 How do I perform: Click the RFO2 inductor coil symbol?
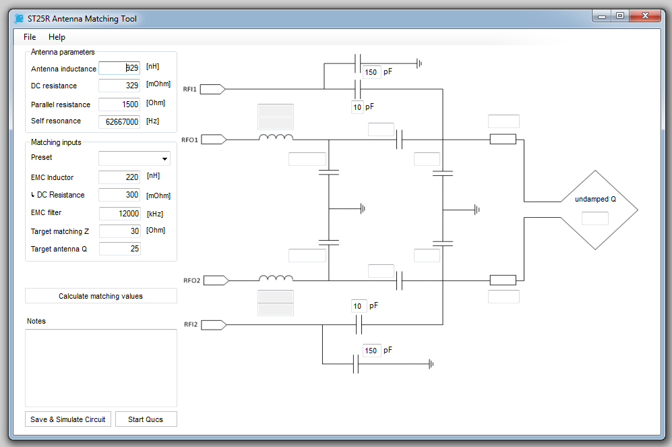(276, 278)
